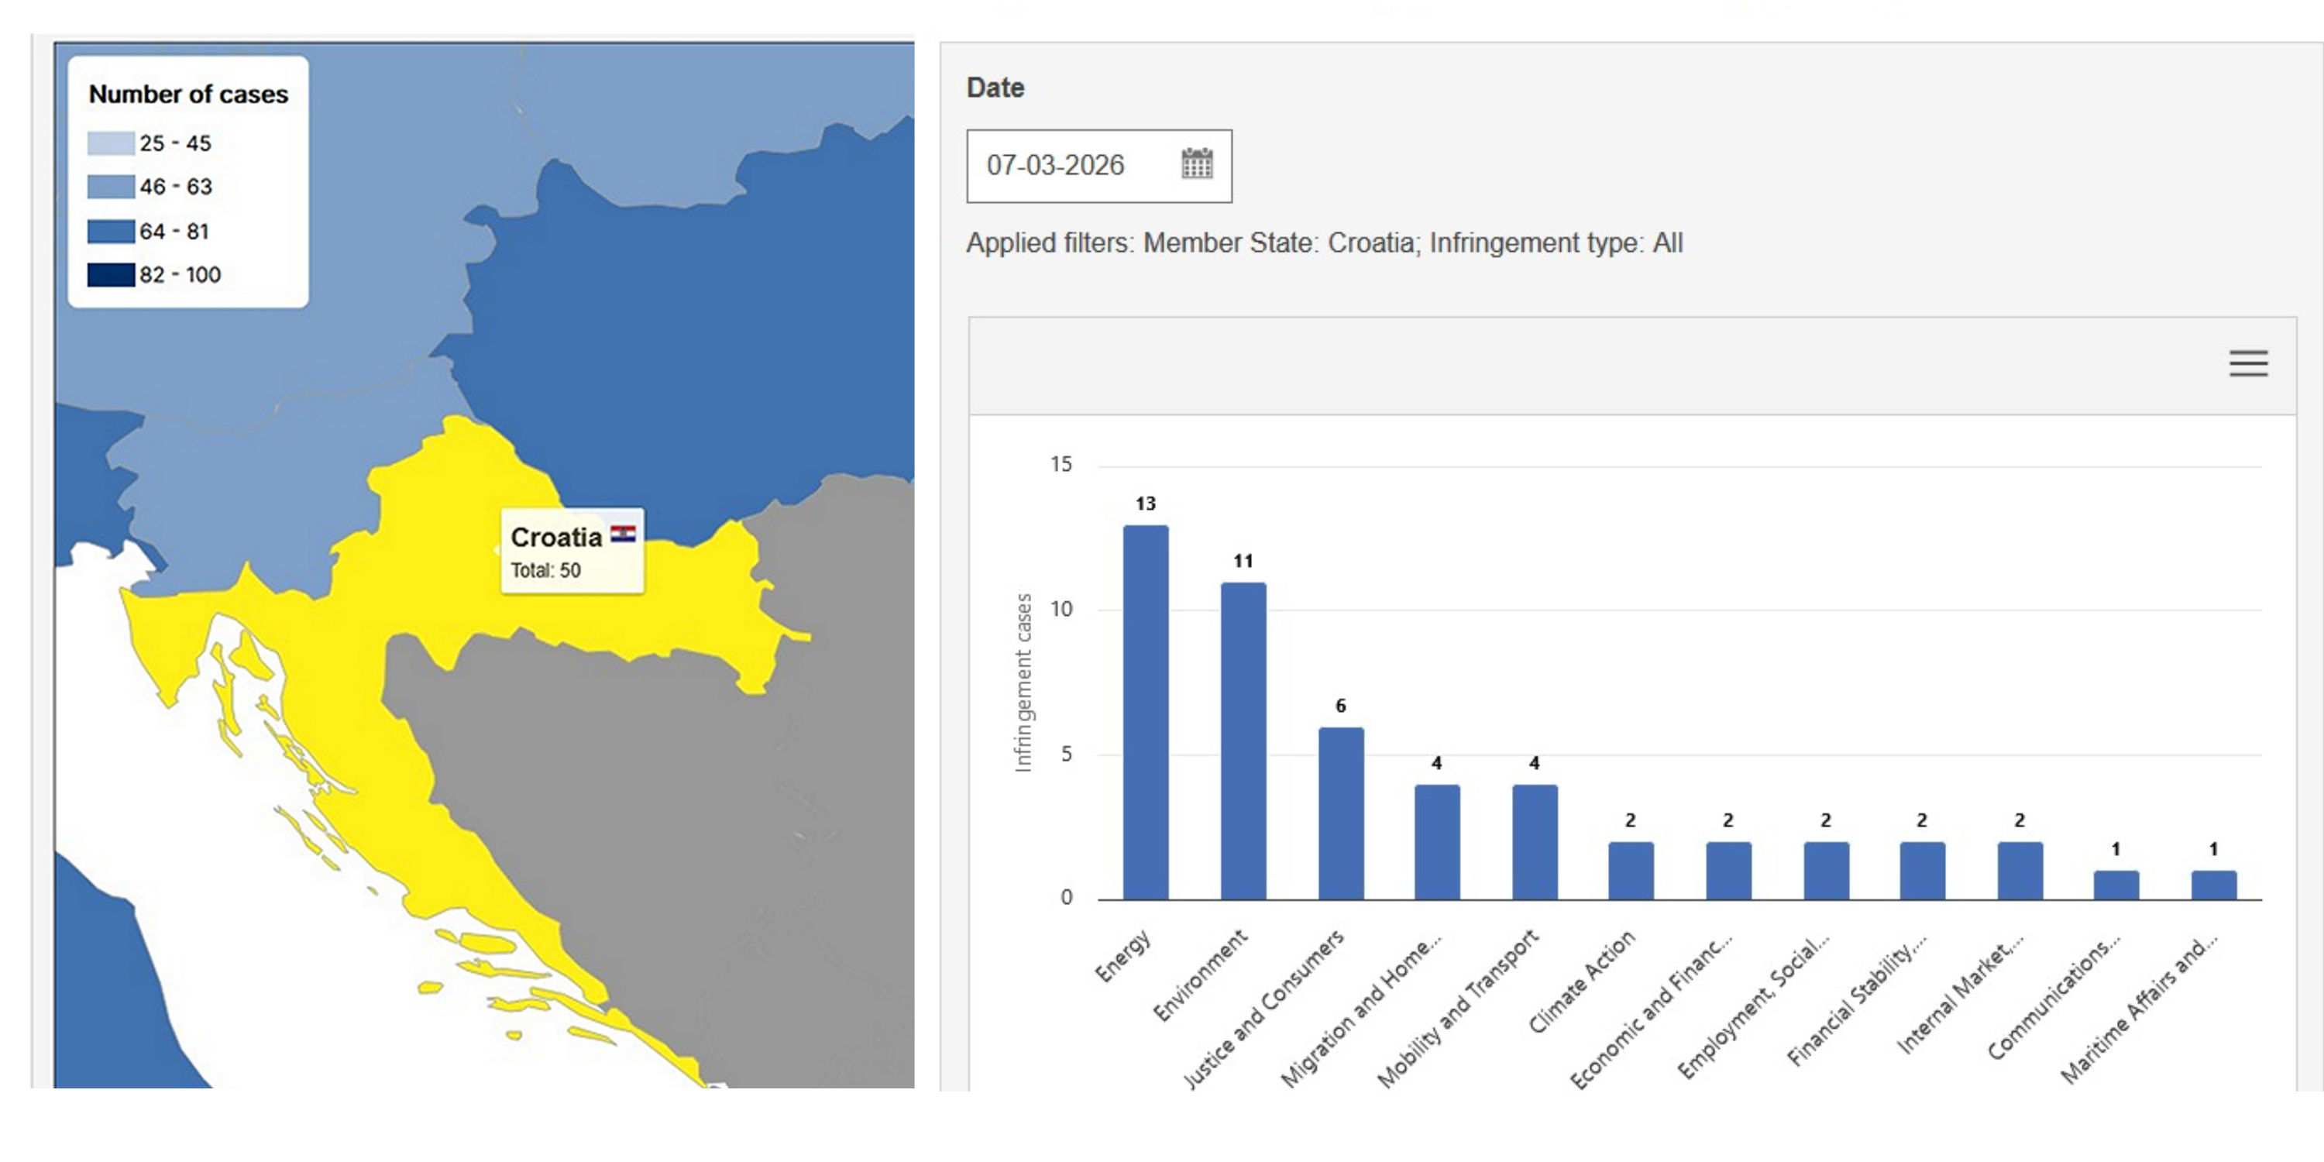The height and width of the screenshot is (1162, 2324).
Task: Select the 64 - 81 legend swatch
Action: (110, 231)
